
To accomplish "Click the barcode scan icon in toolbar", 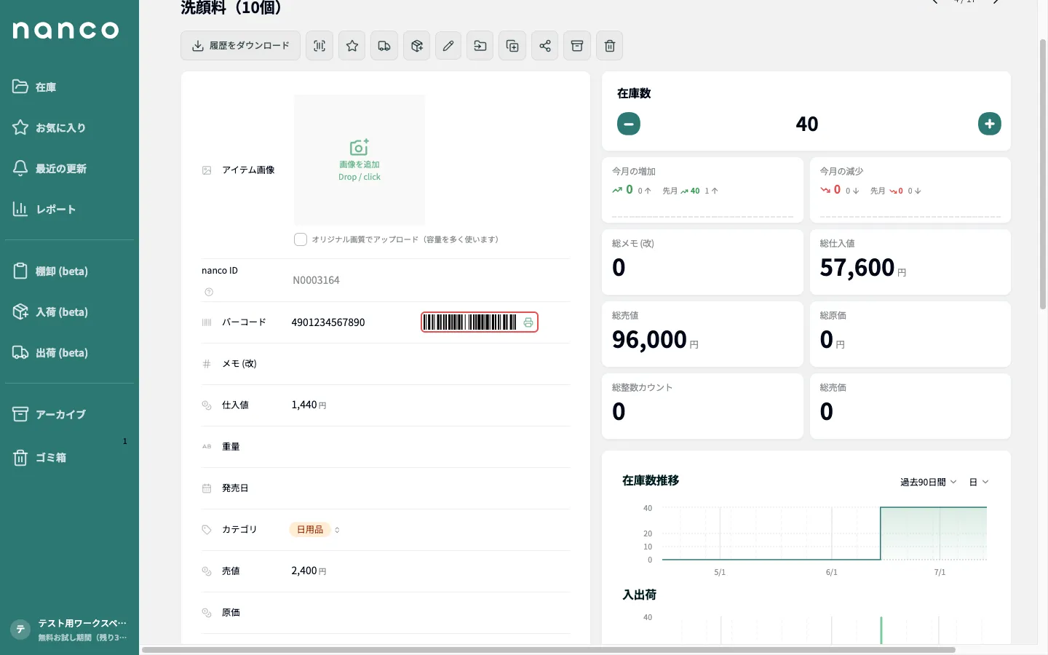I will (319, 46).
